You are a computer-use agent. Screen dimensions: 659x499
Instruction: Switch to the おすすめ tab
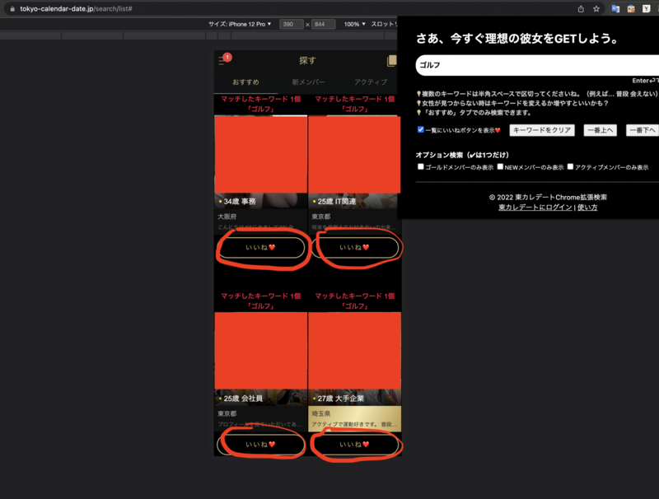[x=245, y=82]
